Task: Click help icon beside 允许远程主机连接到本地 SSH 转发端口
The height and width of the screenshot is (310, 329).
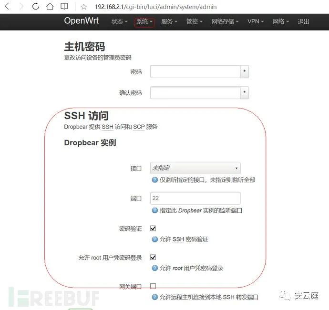Action: pos(154,297)
